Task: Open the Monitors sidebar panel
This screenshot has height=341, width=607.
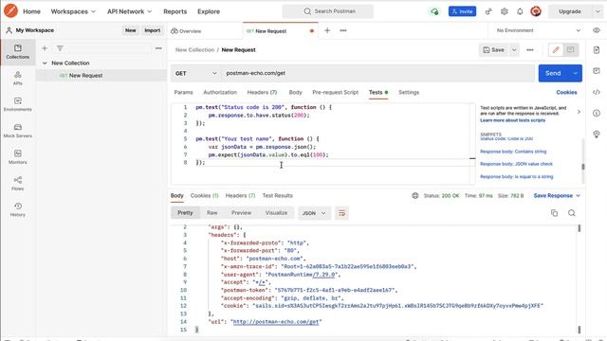Action: point(17,157)
